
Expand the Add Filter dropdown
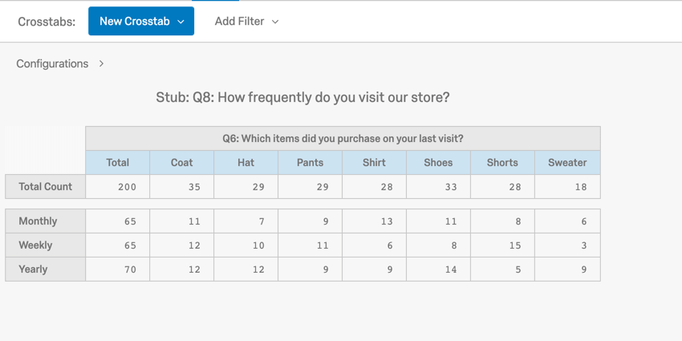coord(246,22)
